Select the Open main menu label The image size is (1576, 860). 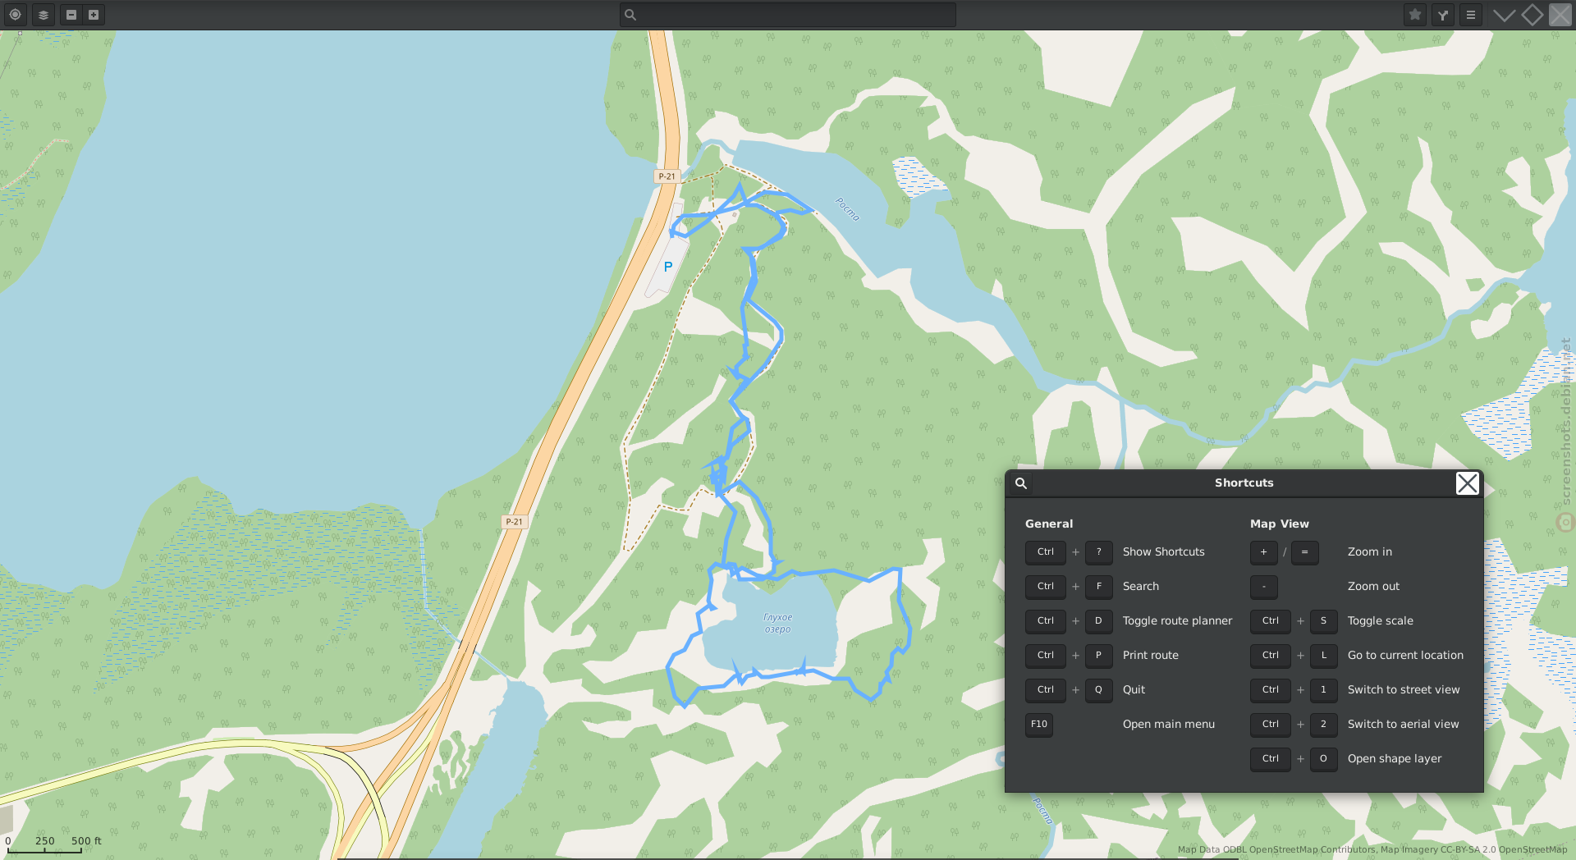point(1169,725)
